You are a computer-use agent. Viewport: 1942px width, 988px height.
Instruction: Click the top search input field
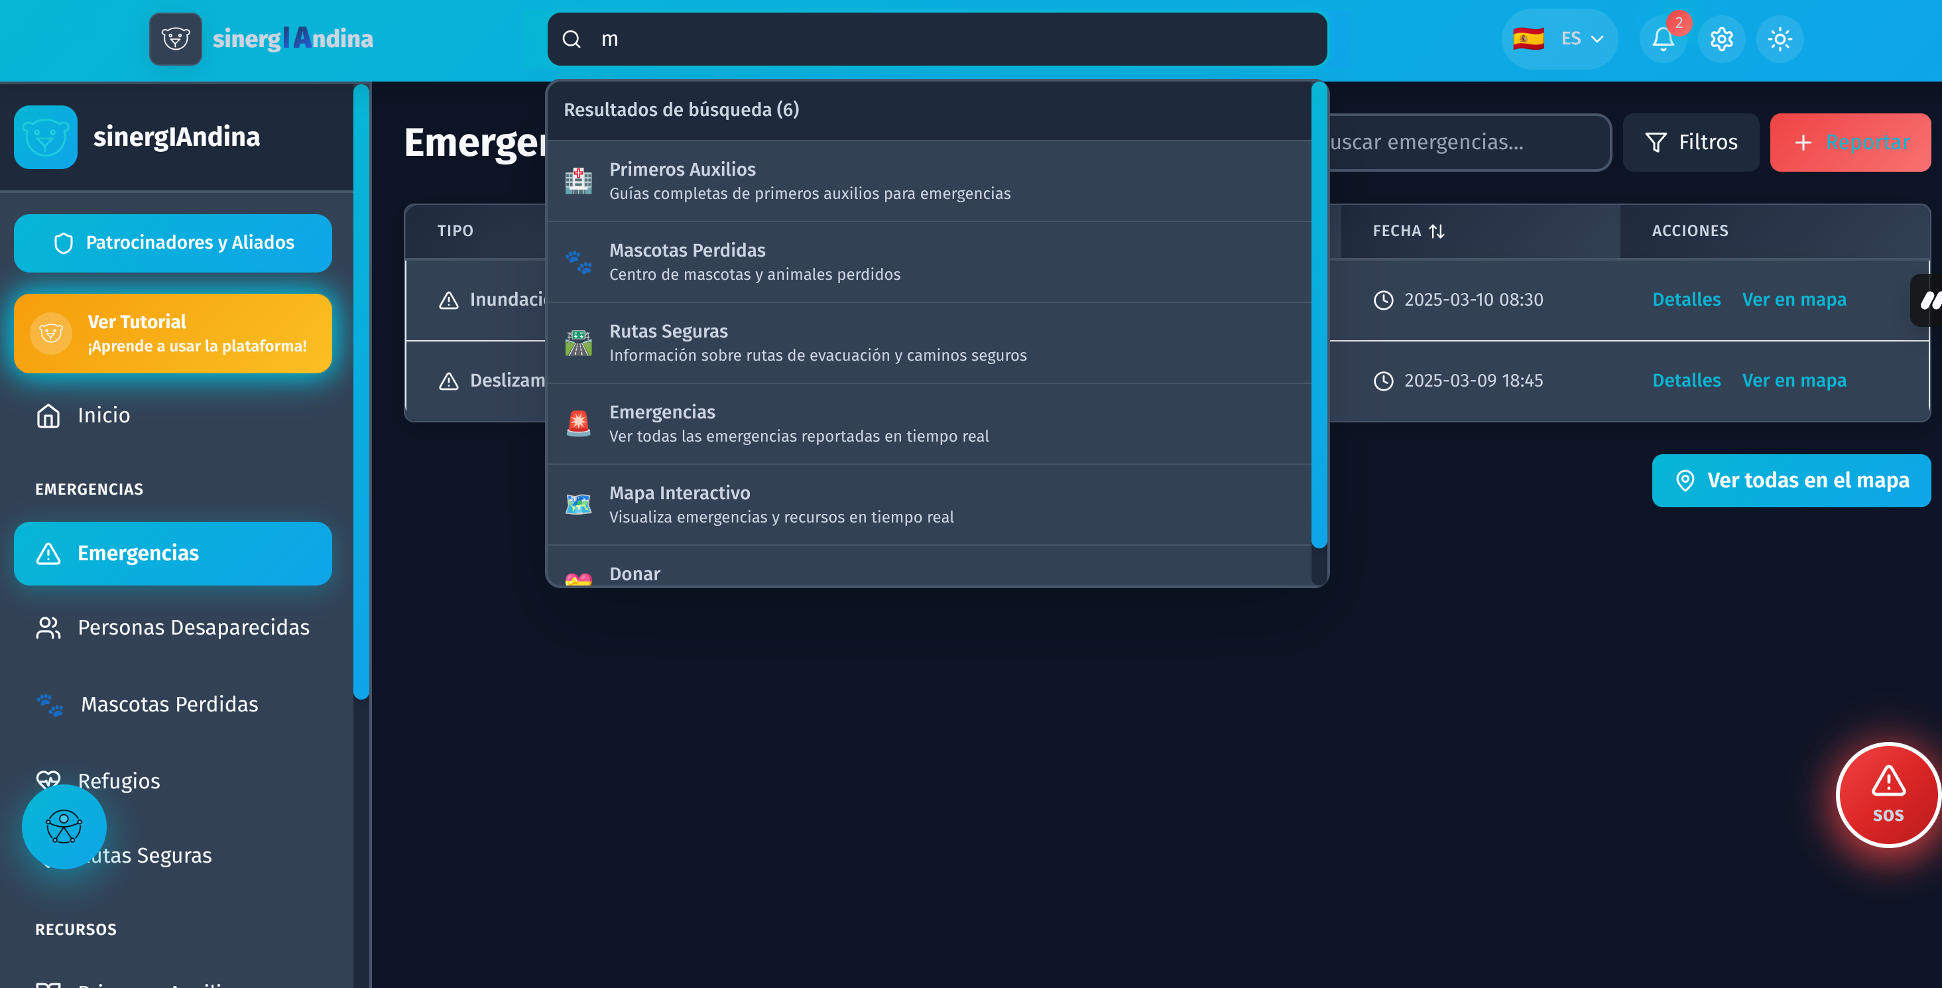pyautogui.click(x=950, y=39)
